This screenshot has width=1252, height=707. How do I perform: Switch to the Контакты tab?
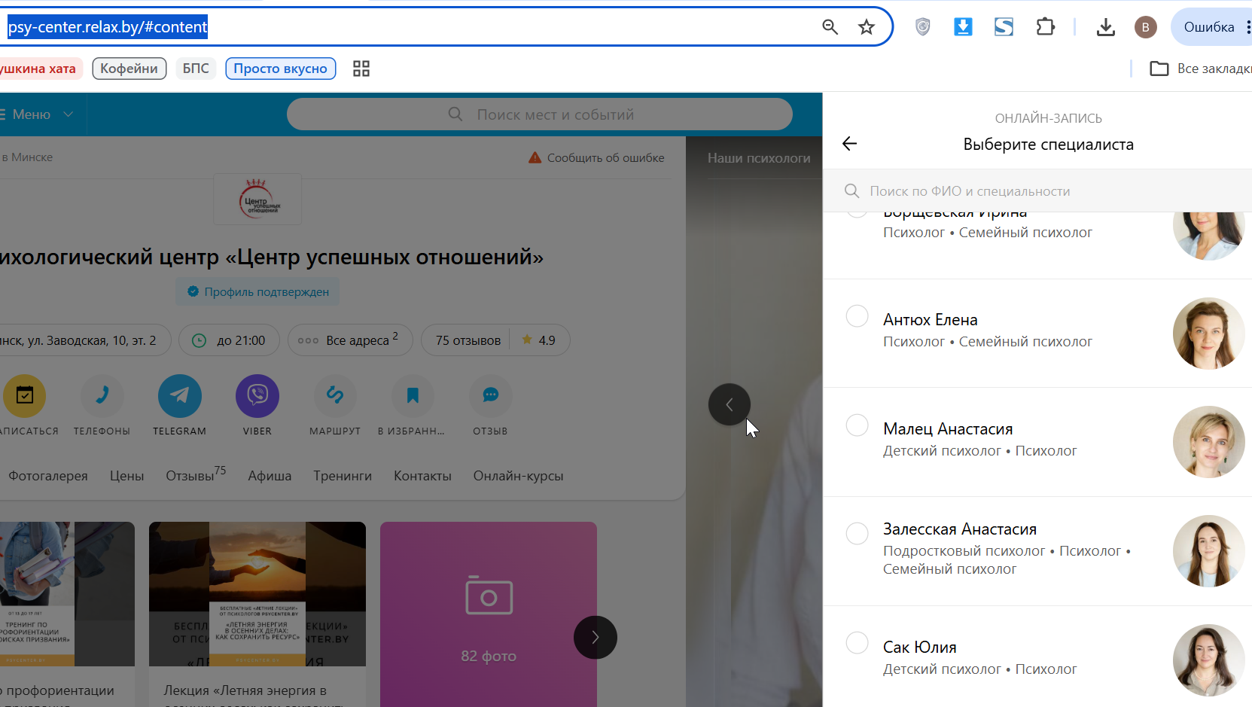coord(422,476)
